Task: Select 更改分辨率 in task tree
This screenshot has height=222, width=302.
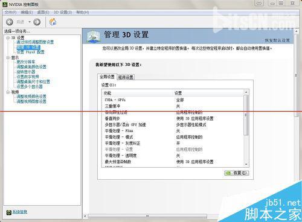Action: [x=26, y=62]
